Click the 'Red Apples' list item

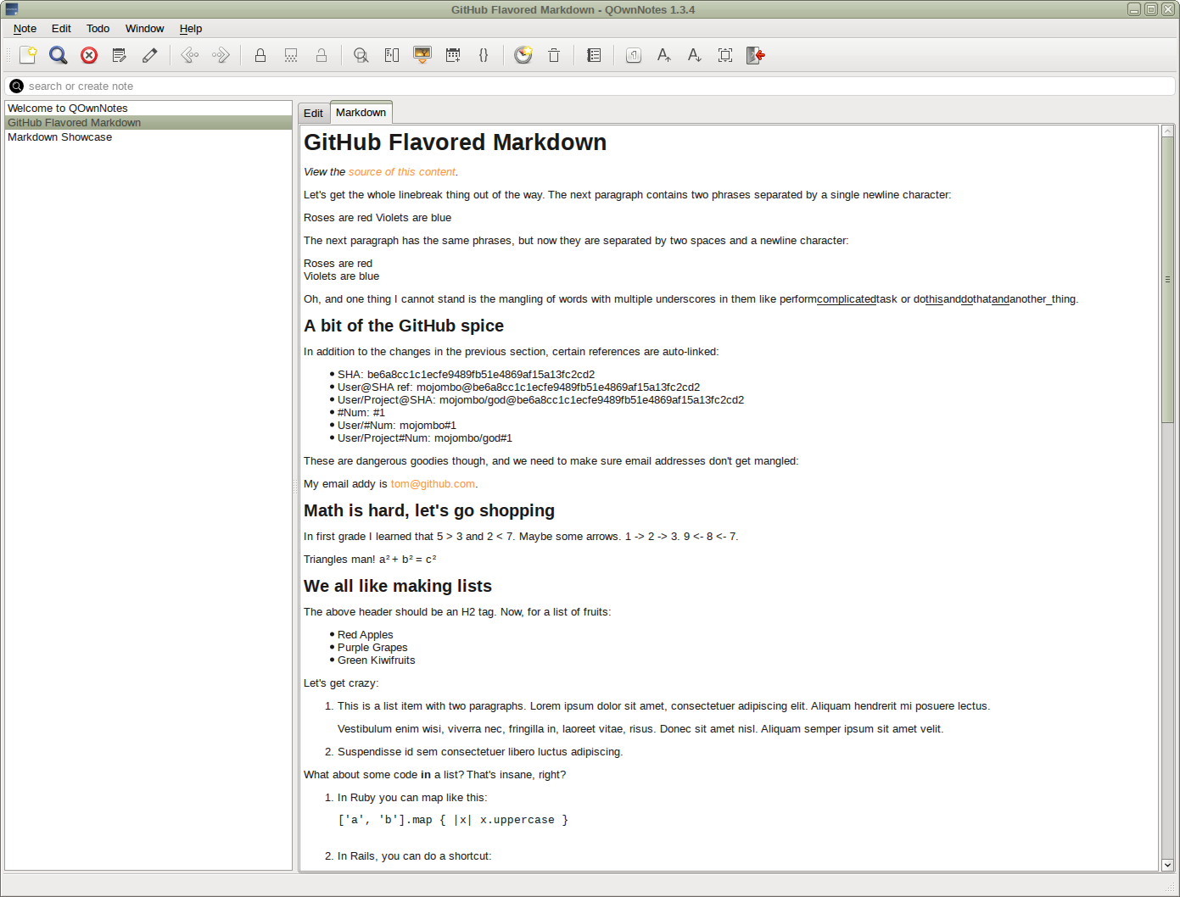pyautogui.click(x=366, y=635)
